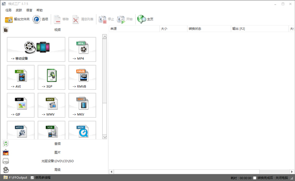Click the task list right scroll arrow

(292, 172)
